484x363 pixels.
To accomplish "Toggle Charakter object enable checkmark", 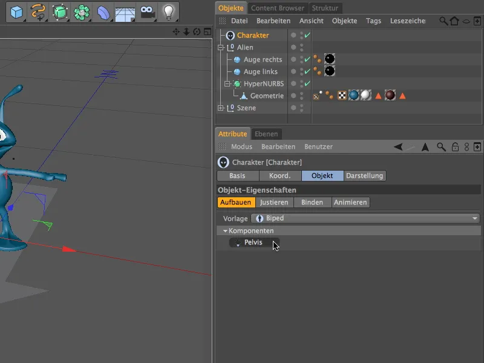I will pyautogui.click(x=307, y=35).
